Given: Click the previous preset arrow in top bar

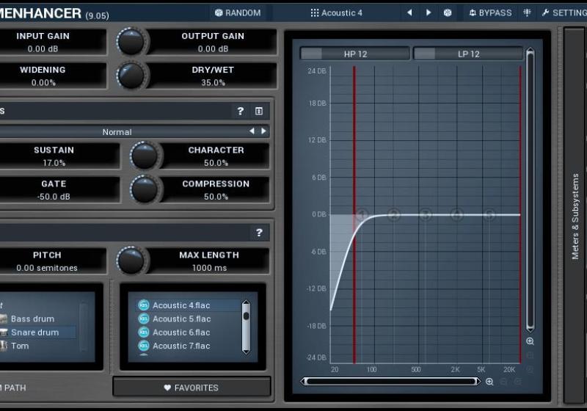Looking at the screenshot, I should pyautogui.click(x=409, y=12).
